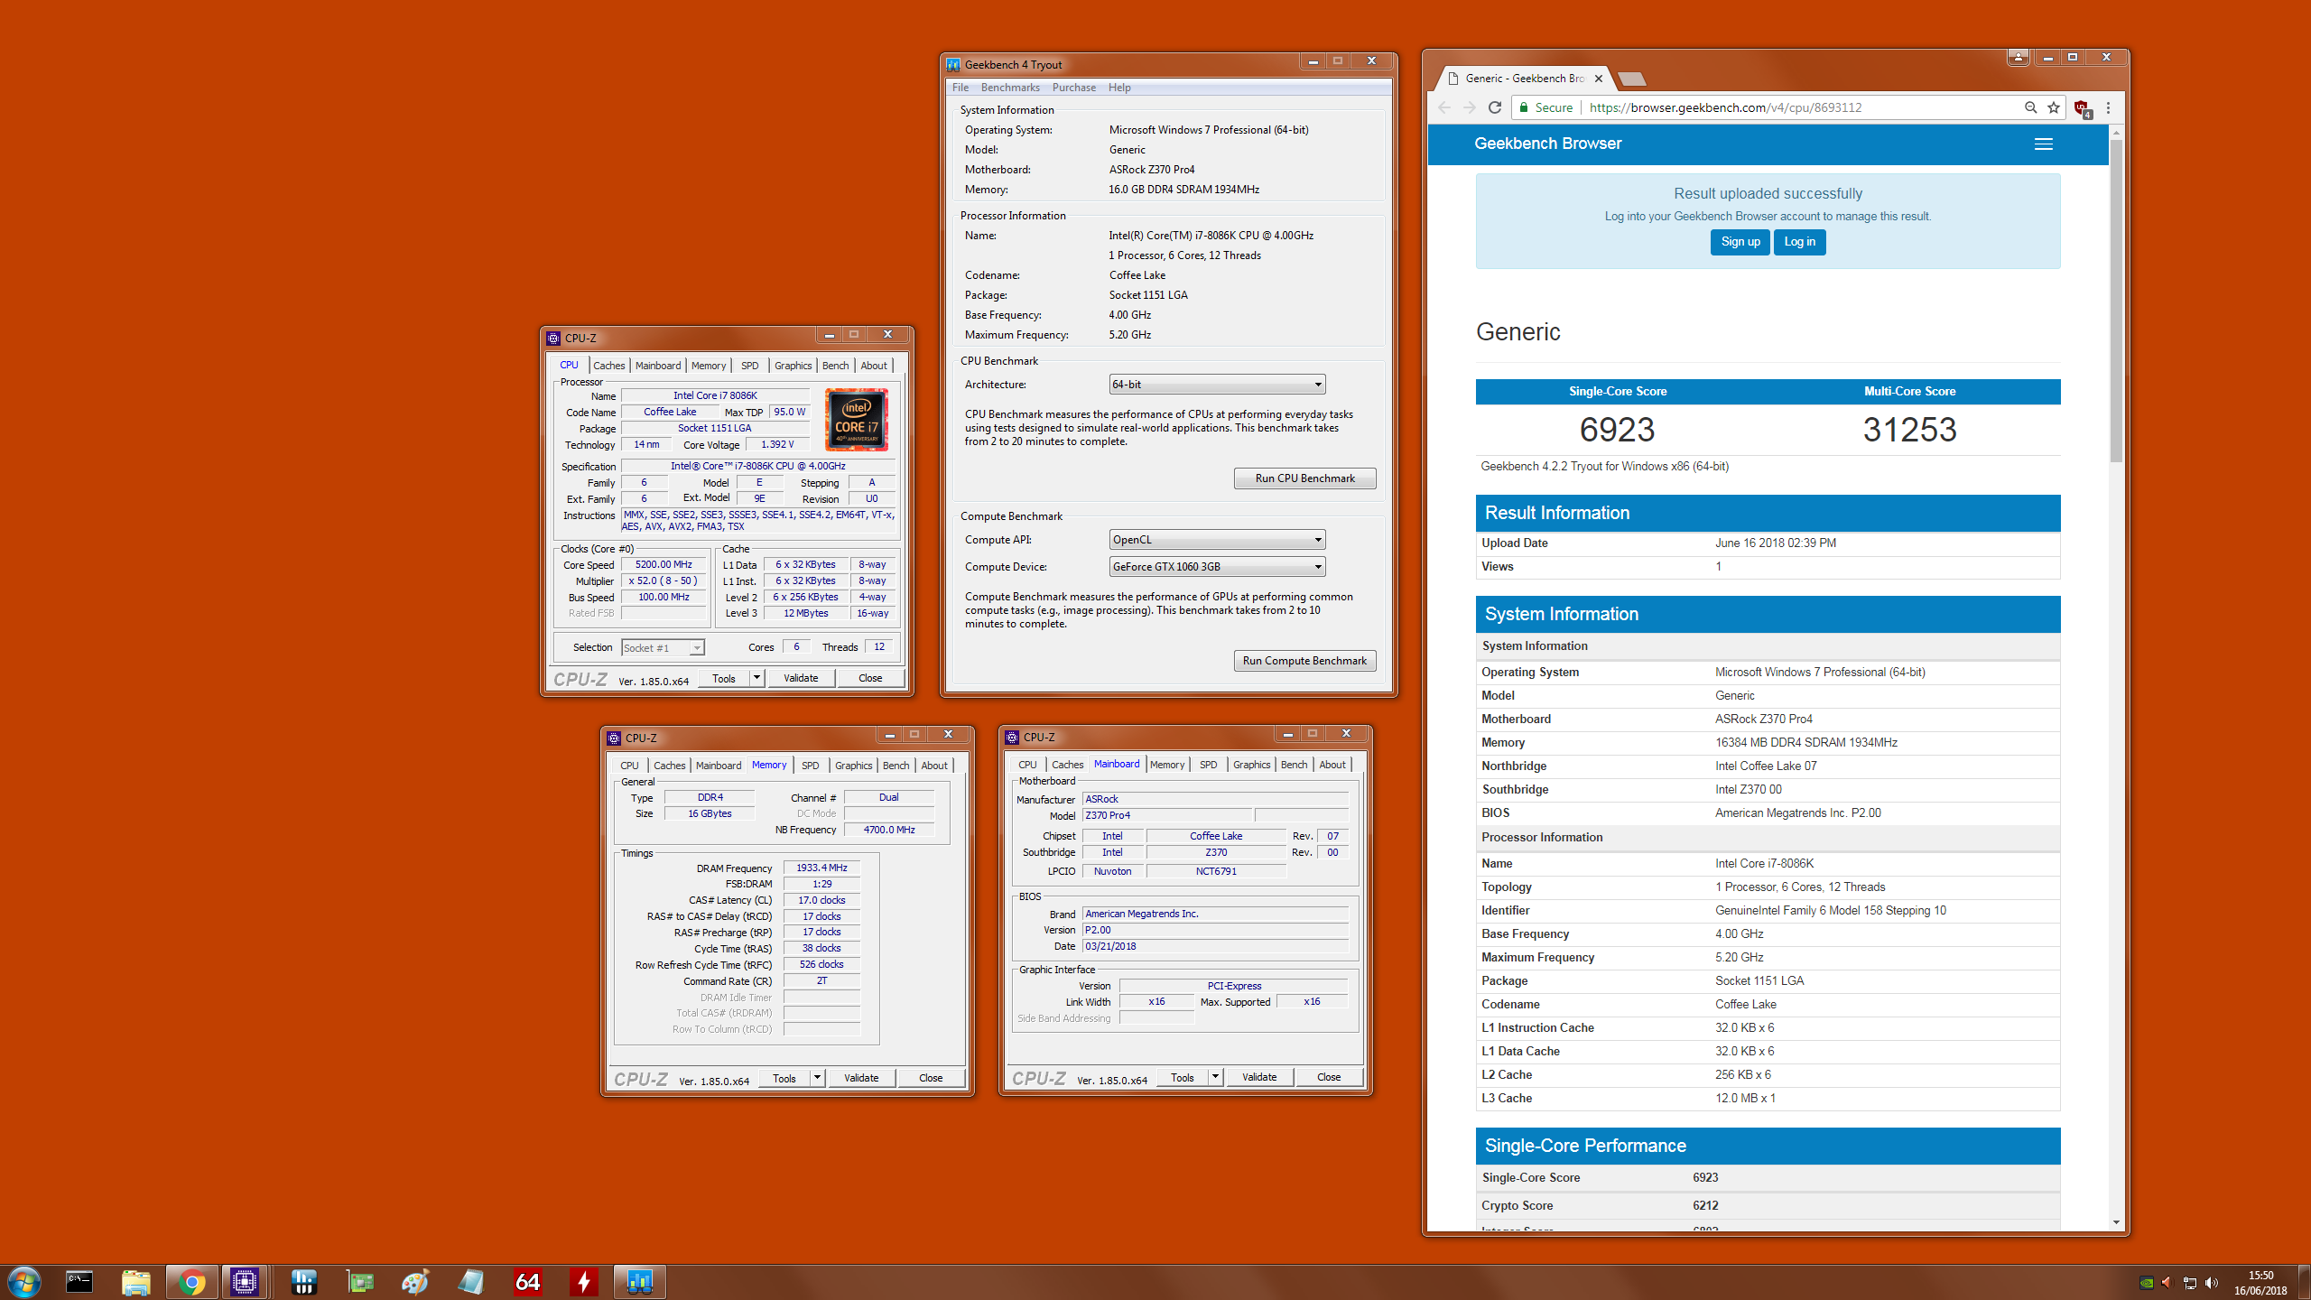Click the zoom magnifier in the address bar
Viewport: 2311px width, 1300px height.
[x=2031, y=107]
